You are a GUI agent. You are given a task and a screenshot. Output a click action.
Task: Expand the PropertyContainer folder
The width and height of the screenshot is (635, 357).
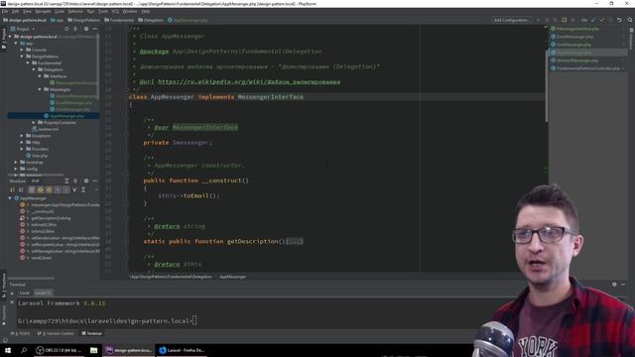[x=34, y=122]
